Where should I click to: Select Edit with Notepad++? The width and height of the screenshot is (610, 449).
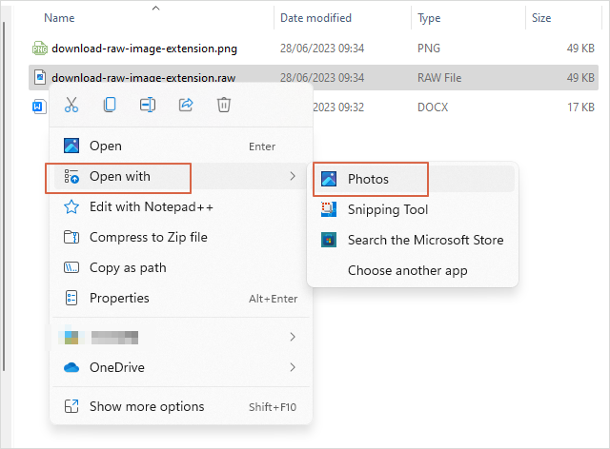tap(151, 206)
